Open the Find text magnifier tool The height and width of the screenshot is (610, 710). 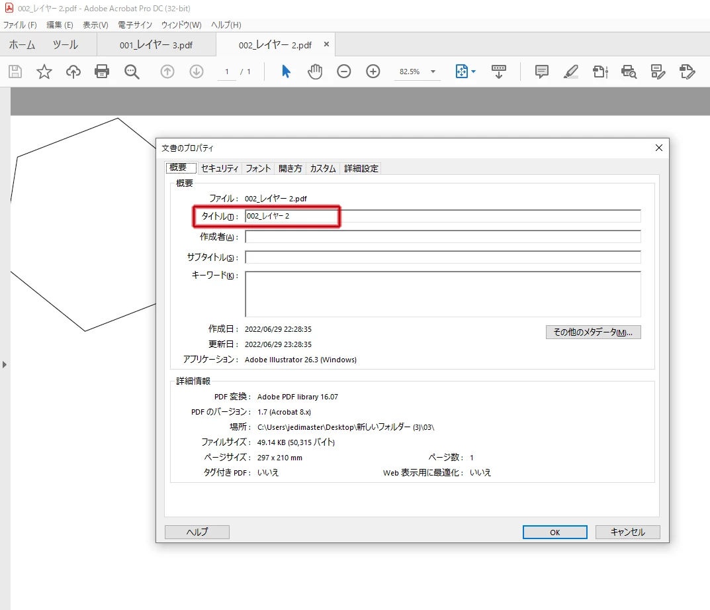click(132, 72)
